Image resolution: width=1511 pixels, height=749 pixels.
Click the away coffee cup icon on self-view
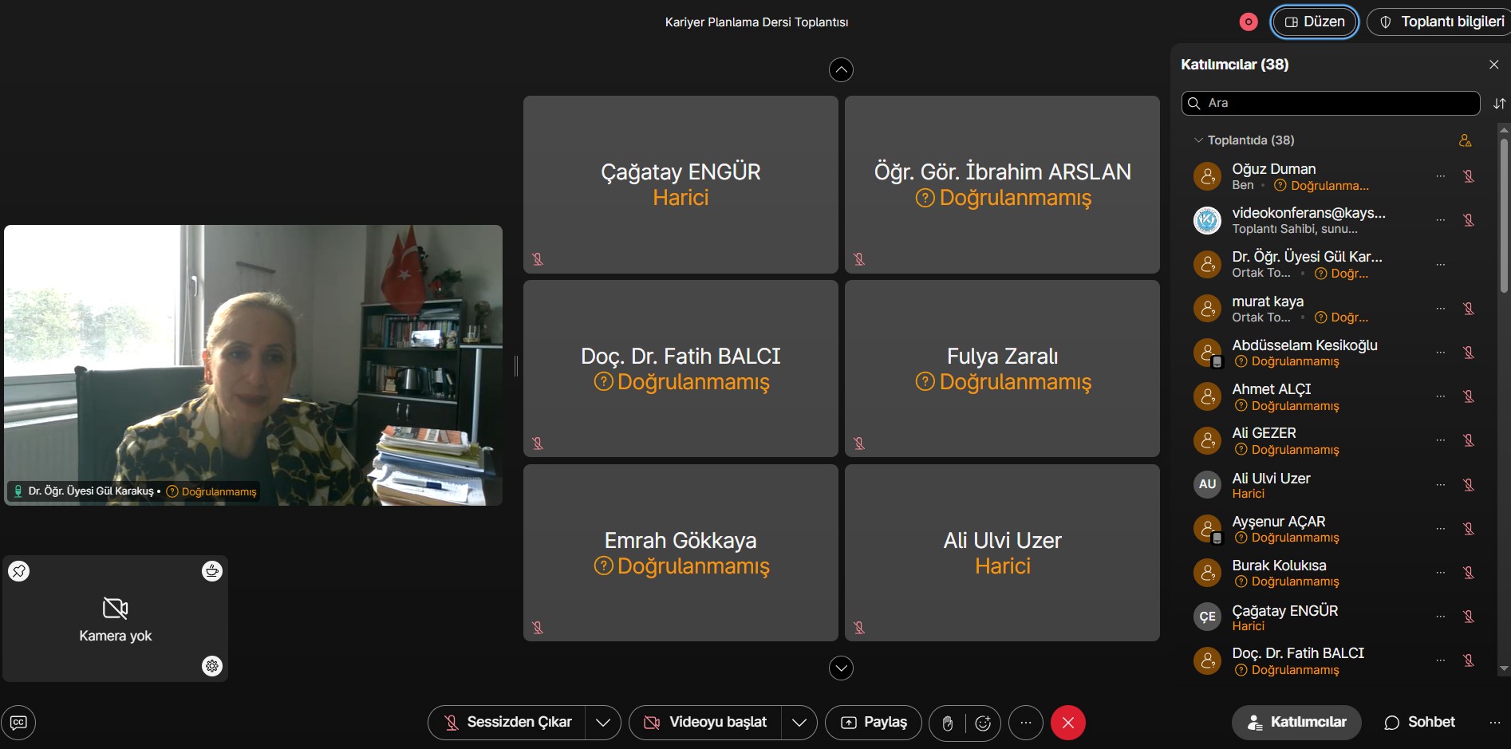[x=212, y=571]
